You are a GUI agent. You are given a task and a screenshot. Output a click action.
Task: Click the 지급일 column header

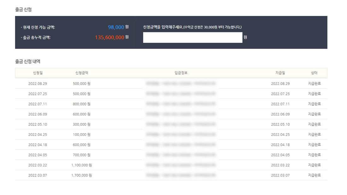280,73
